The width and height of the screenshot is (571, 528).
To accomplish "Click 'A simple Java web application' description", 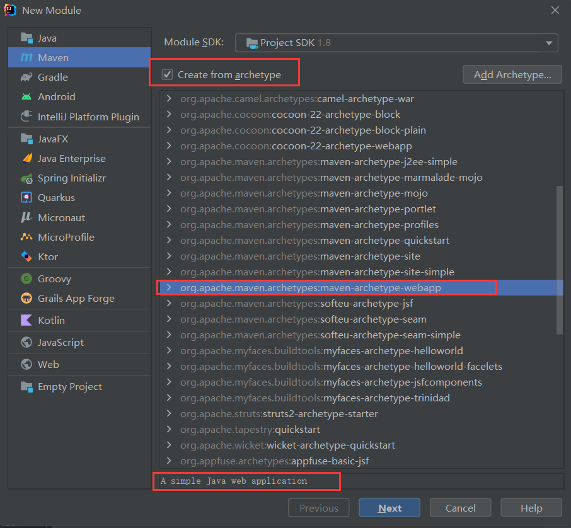I will click(234, 481).
